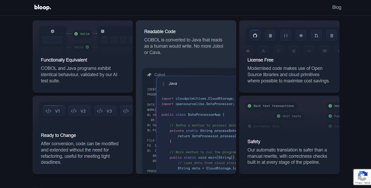This screenshot has height=188, width=371.
Task: Select the faded three-circles icon tile
Action: click(263, 51)
